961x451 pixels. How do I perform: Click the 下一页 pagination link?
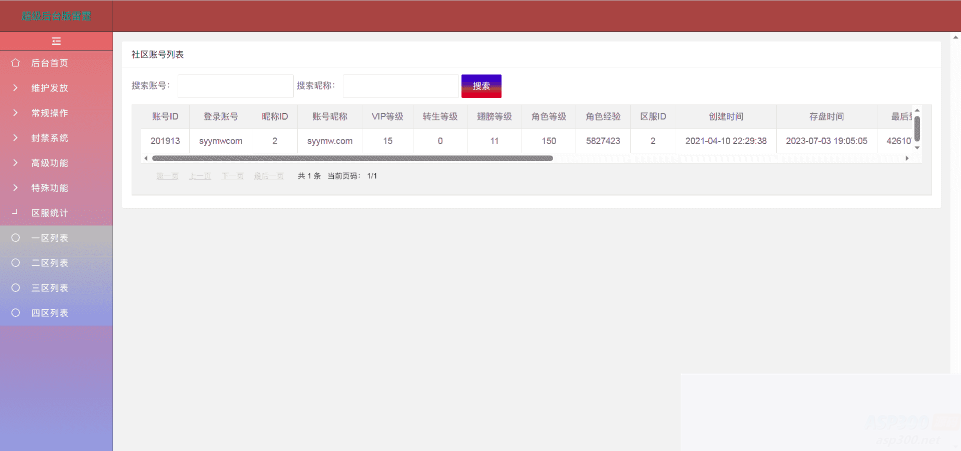232,175
